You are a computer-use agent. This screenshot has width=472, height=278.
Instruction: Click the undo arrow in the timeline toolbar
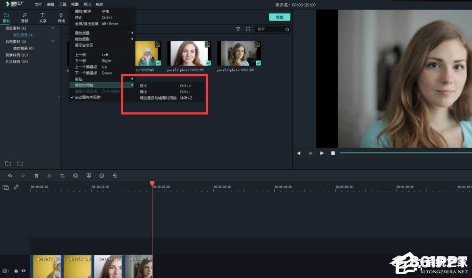coord(10,176)
